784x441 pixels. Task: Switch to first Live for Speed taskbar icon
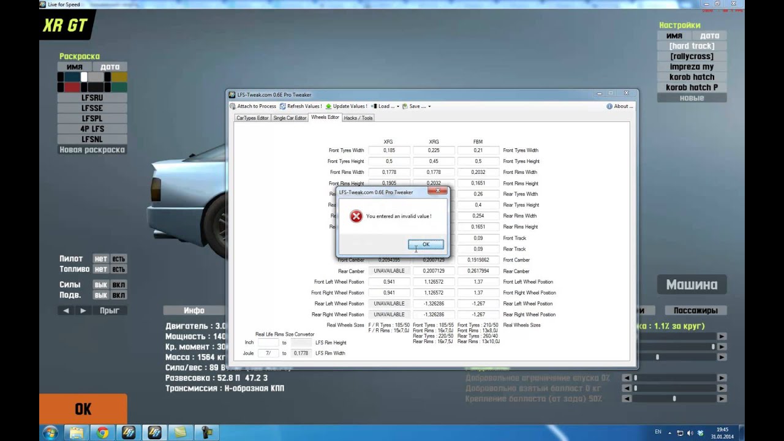129,432
